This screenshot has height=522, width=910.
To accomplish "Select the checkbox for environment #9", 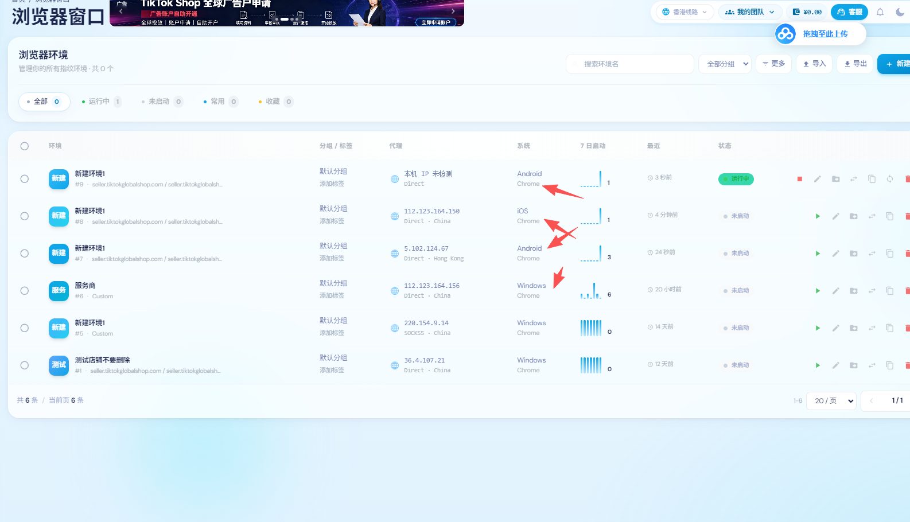I will pos(25,179).
